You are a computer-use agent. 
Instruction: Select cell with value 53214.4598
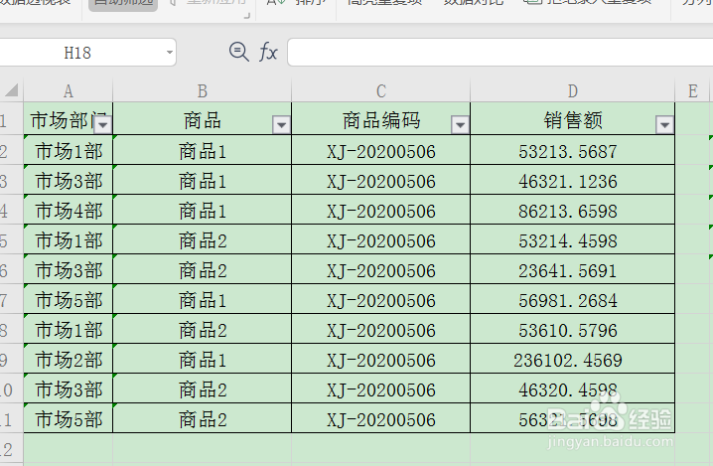pos(573,239)
